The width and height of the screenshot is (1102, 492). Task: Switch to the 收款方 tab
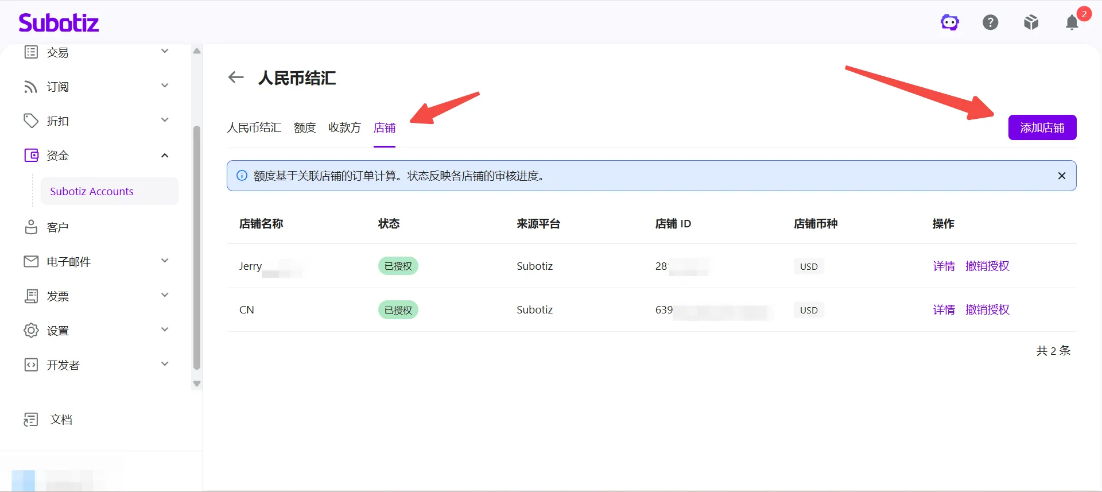click(344, 127)
